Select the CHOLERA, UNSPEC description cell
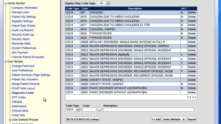The width and height of the screenshot is (221, 124). pyautogui.click(x=135, y=29)
